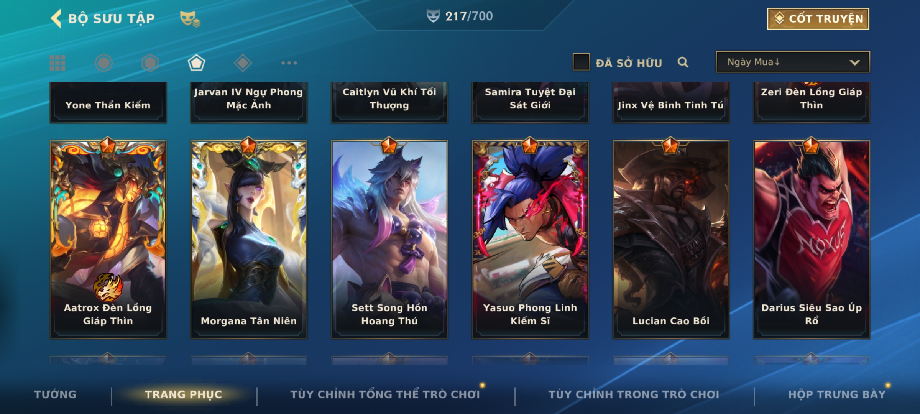
Task: Toggle the Đã Sở Hữu checkbox
Action: (x=581, y=62)
